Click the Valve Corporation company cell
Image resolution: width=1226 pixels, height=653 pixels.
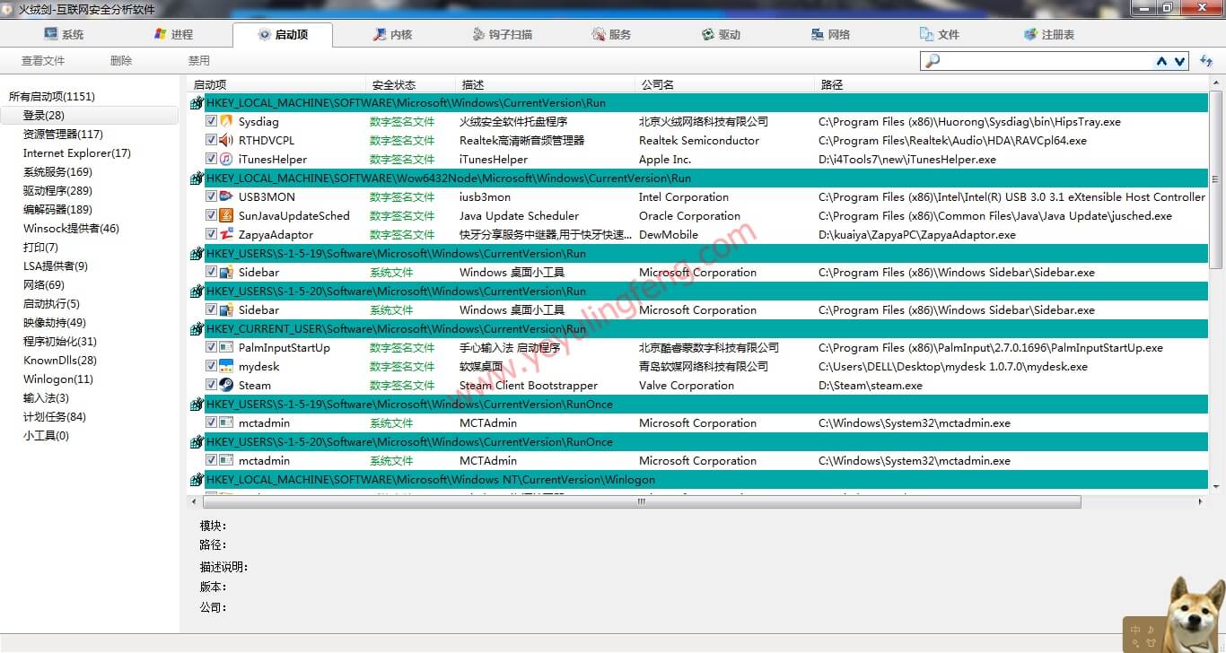click(x=687, y=385)
